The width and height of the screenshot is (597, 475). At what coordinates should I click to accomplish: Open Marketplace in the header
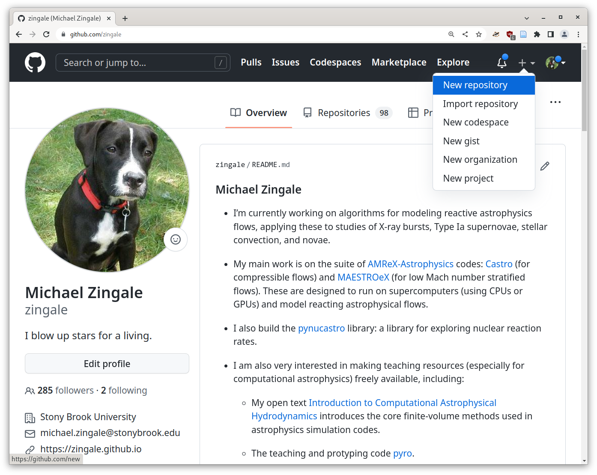pos(399,62)
